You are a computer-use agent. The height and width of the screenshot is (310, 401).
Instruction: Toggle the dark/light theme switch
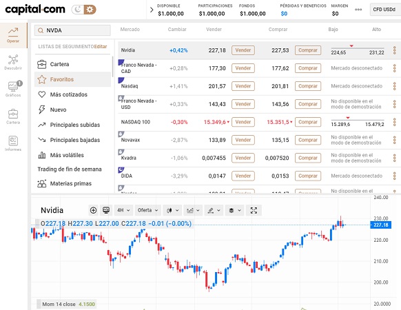click(83, 10)
